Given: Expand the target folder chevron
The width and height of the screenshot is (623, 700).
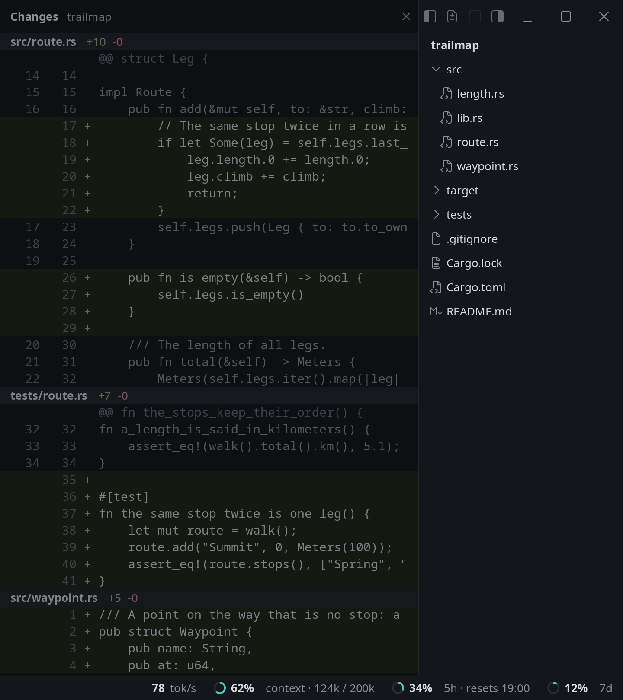Looking at the screenshot, I should [436, 190].
